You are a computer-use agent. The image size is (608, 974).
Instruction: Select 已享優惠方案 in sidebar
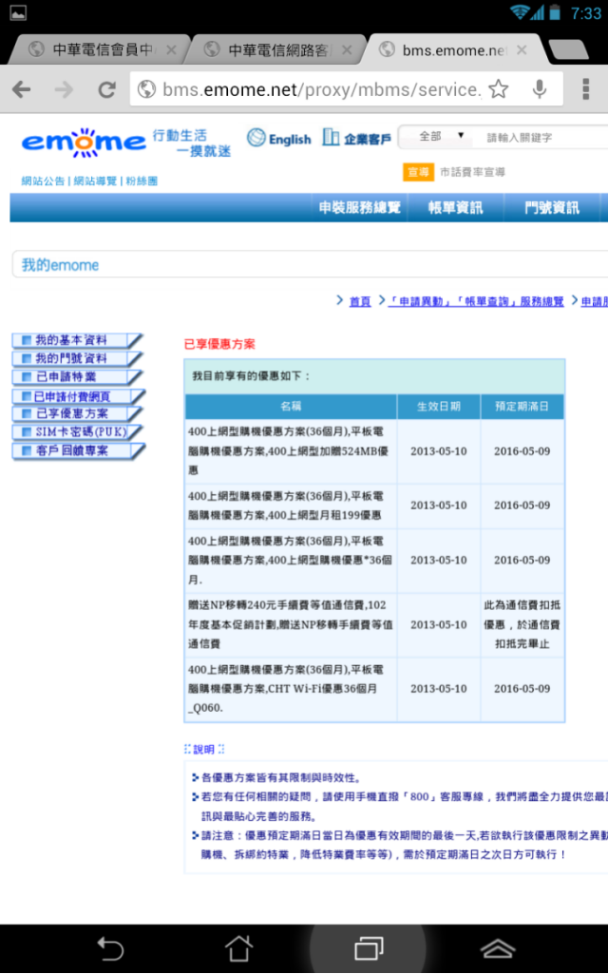[77, 413]
